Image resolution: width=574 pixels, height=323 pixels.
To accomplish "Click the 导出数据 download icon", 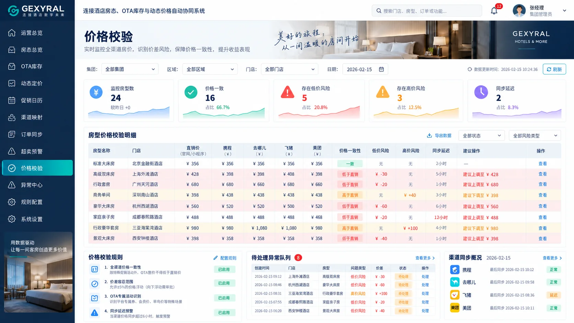I will [429, 136].
